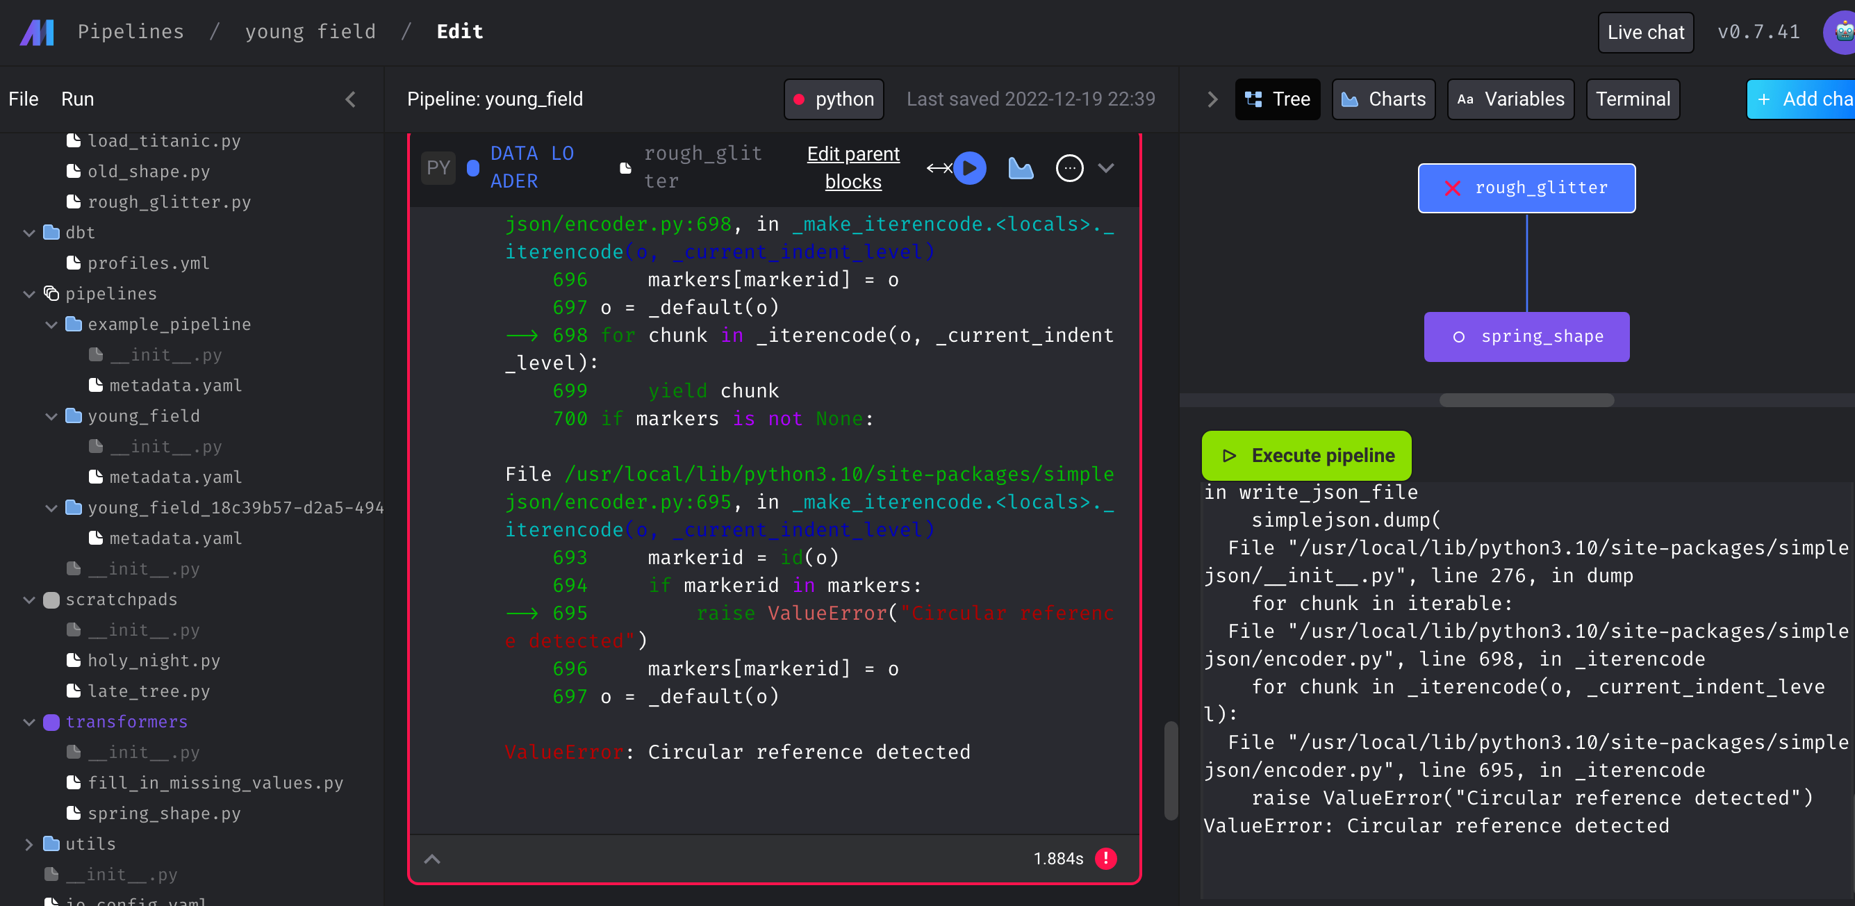1855x906 pixels.
Task: Open Edit parent blocks link
Action: 853,167
